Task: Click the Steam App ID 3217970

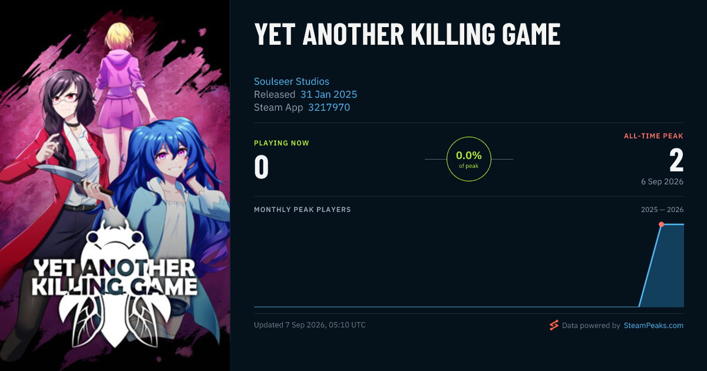Action: tap(329, 107)
